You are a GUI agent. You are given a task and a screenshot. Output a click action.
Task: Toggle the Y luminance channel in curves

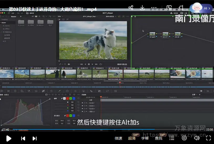pyautogui.click(x=64, y=98)
